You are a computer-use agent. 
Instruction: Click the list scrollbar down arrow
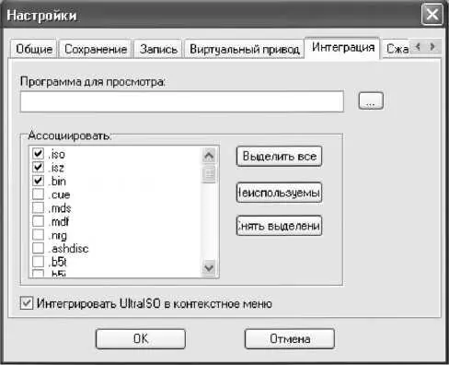click(x=209, y=268)
